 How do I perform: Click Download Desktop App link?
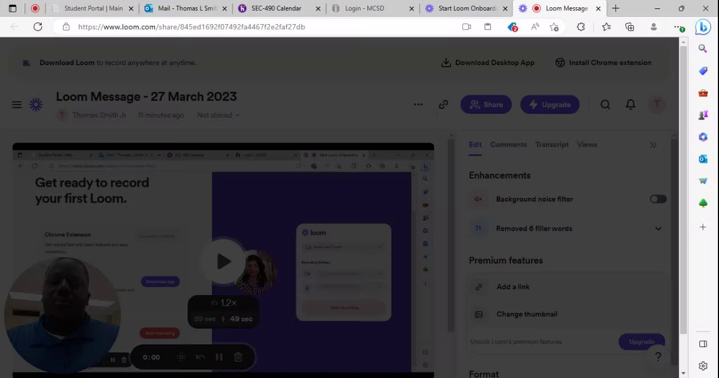(488, 63)
